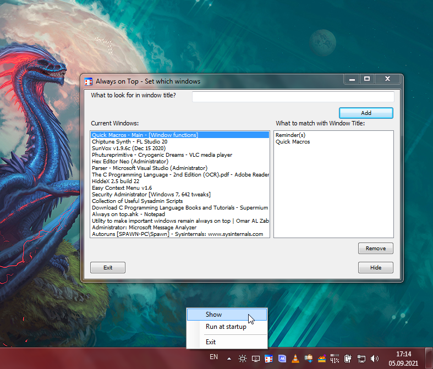Click the volume speaker tray icon

[375, 359]
